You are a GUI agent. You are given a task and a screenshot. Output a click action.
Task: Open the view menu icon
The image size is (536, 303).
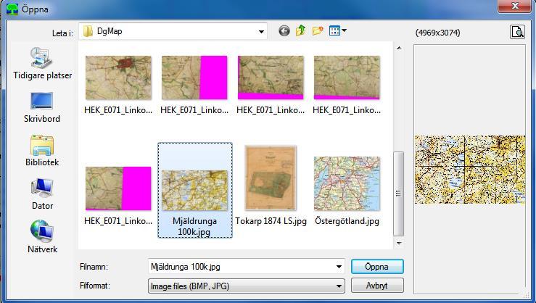point(338,31)
